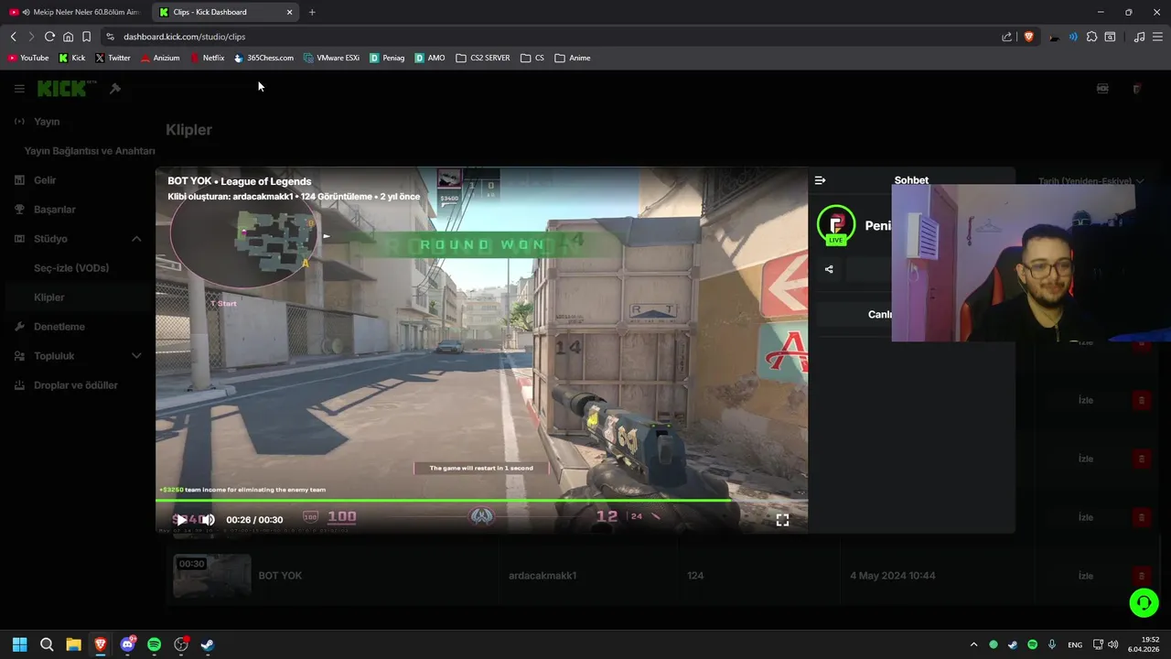Open Droplar ve ödüller page

click(76, 385)
